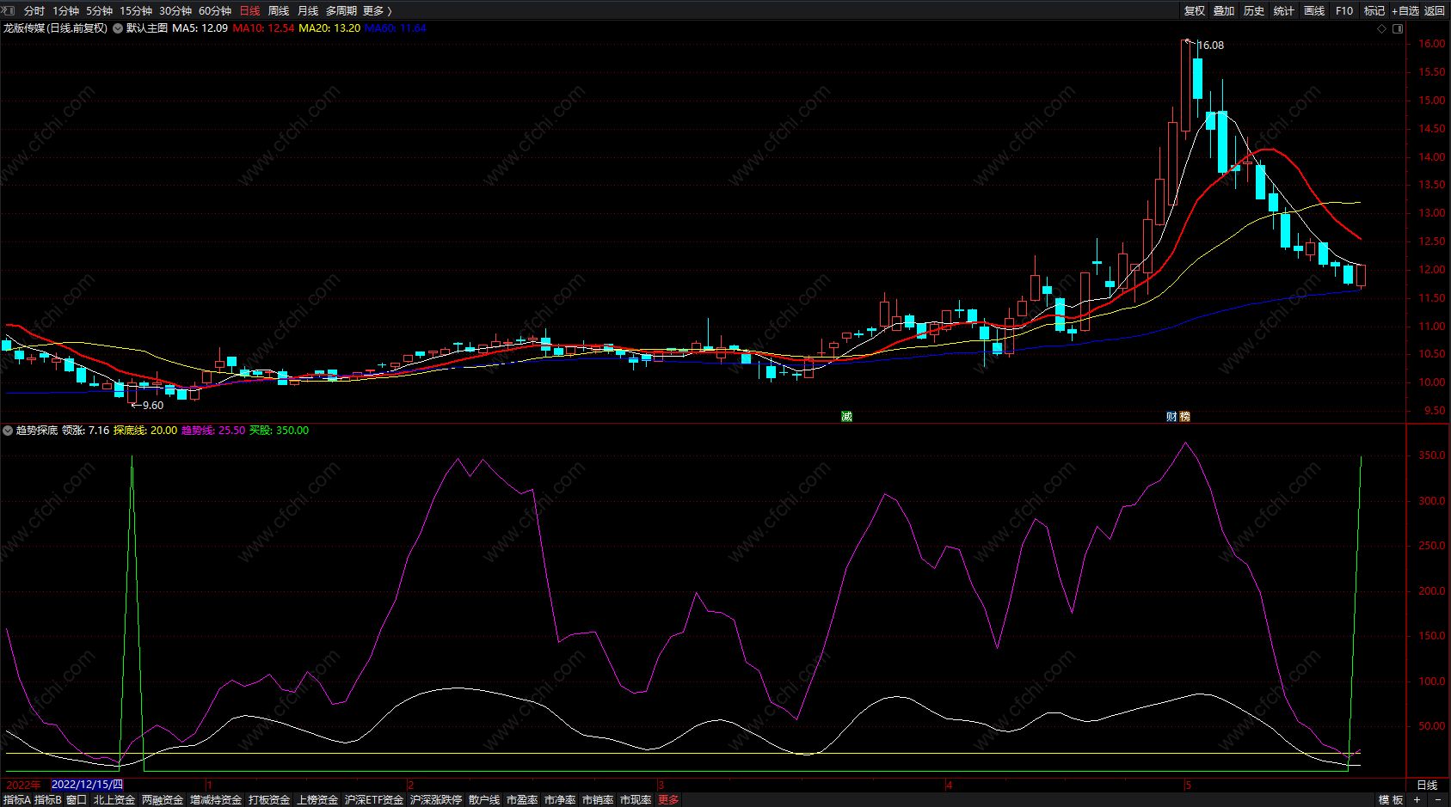Click the 返回 back button
This screenshot has width=1451, height=807.
(1435, 11)
